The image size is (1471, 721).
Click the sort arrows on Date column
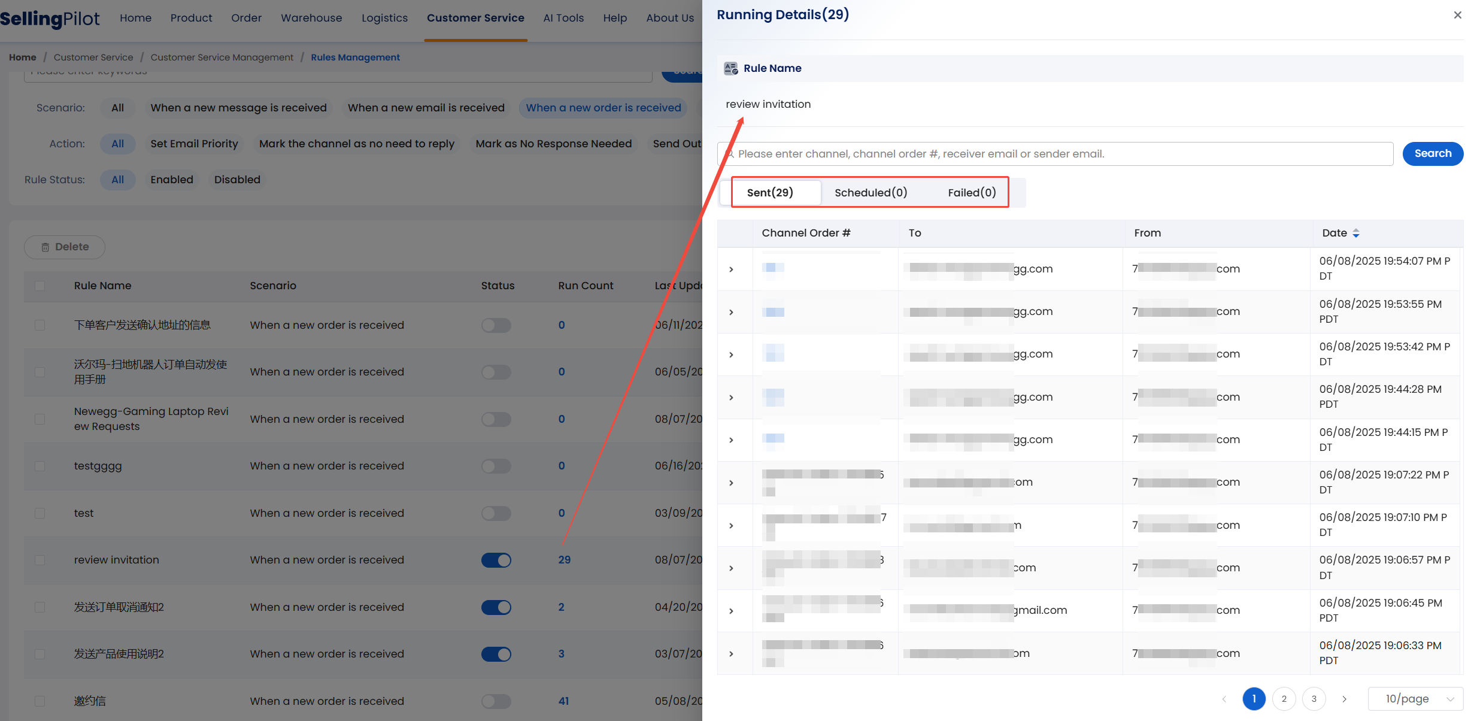(1356, 233)
